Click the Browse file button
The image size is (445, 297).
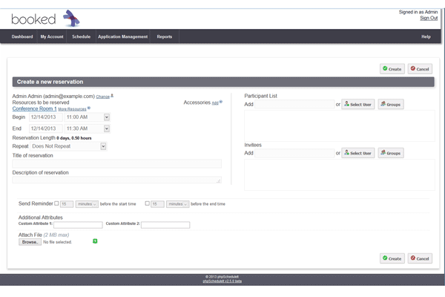click(30, 242)
